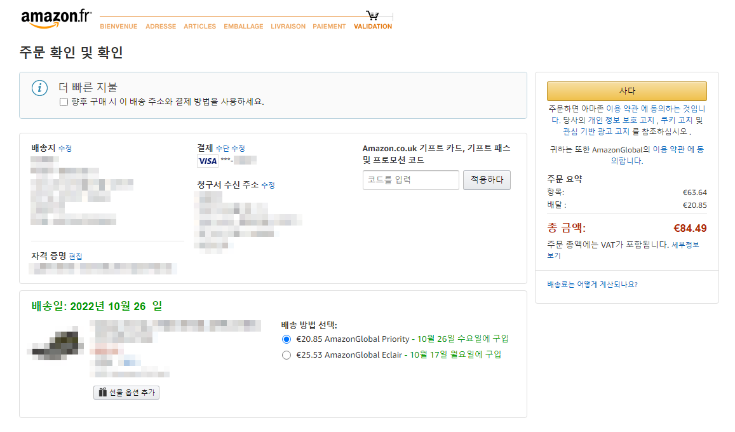The width and height of the screenshot is (735, 432).
Task: Click the 항목 €63.64 amount
Action: tap(695, 192)
